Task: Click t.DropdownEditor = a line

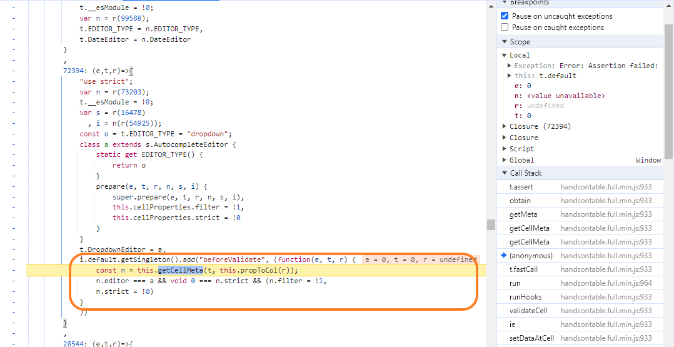Action: point(123,249)
